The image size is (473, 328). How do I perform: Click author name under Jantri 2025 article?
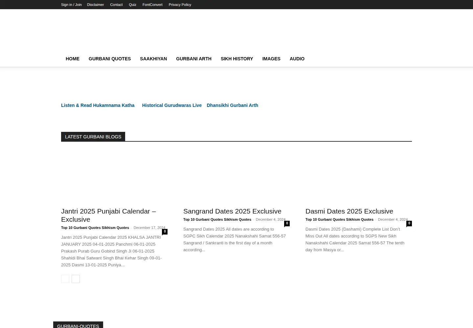(95, 228)
